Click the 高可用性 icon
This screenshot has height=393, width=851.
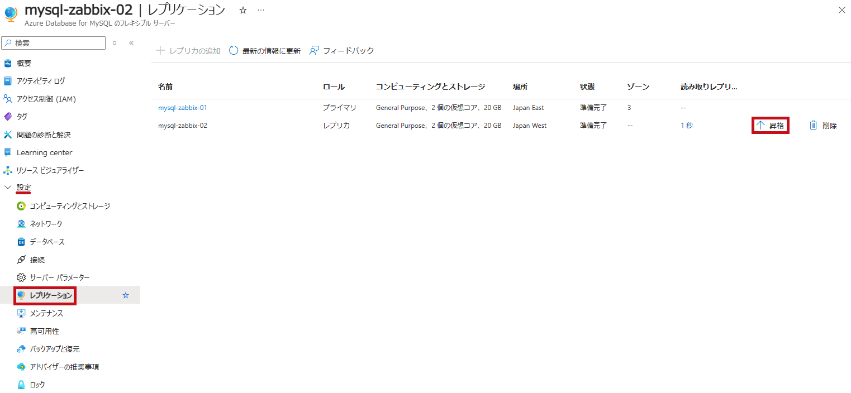click(x=21, y=331)
